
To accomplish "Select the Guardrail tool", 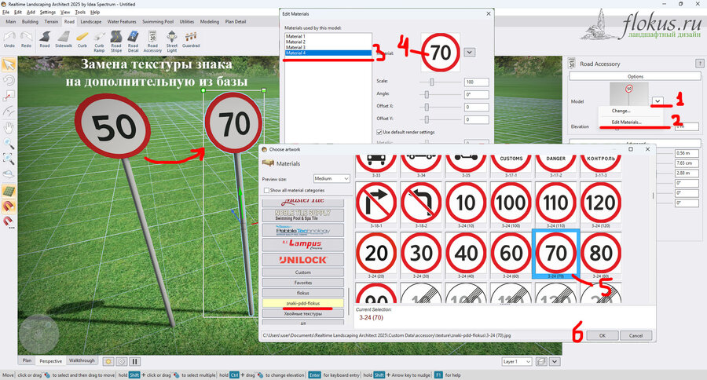I will [x=191, y=39].
